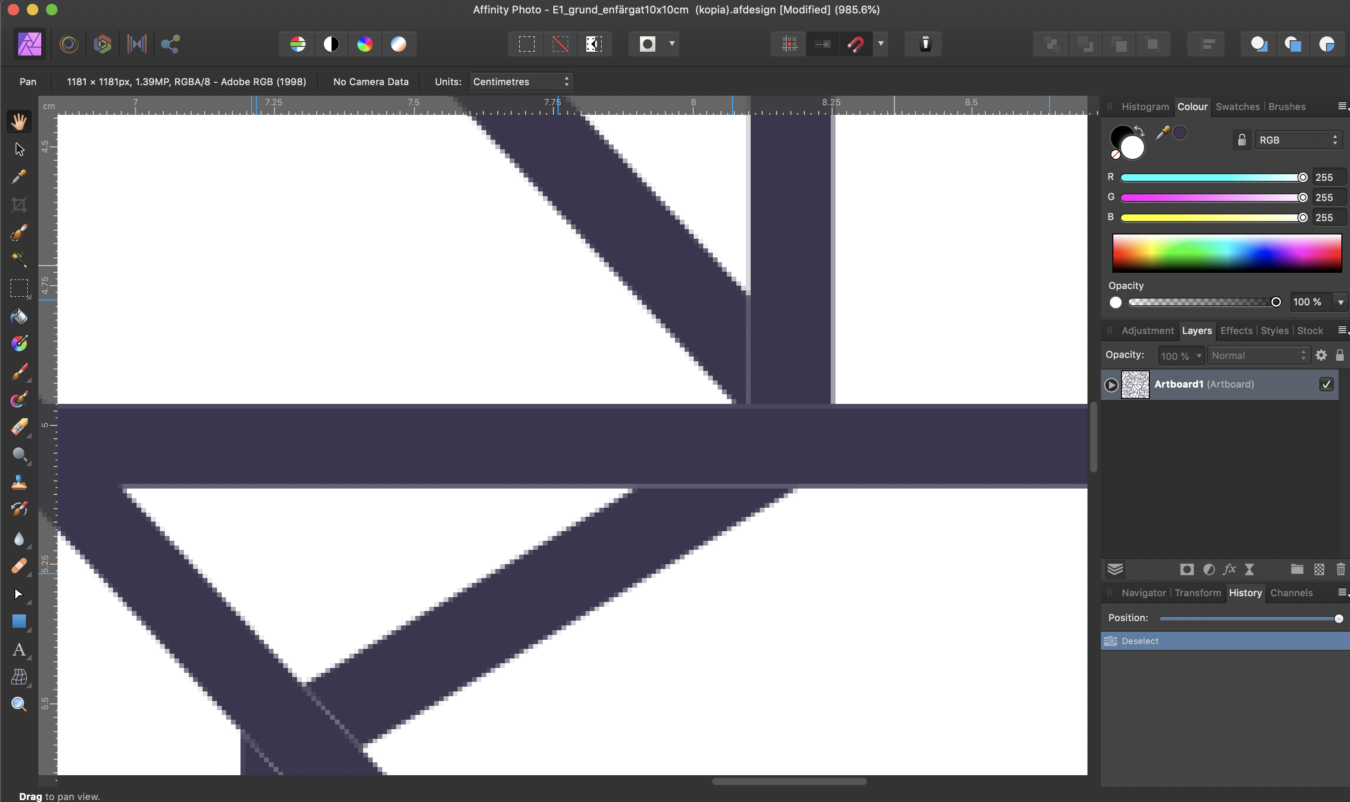This screenshot has width=1350, height=802.
Task: Toggle Artboard1 layer visibility checkbox
Action: click(x=1326, y=384)
